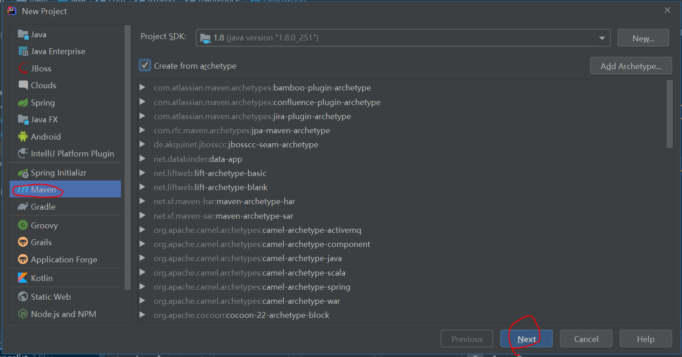Click the Clouds icon

pyautogui.click(x=23, y=85)
